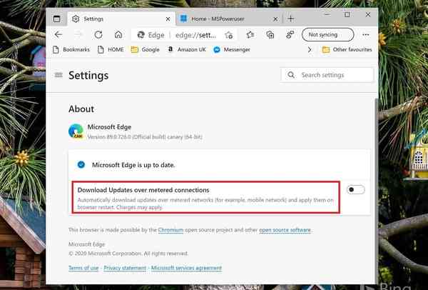Open the Amazon UK favourite

pos(187,49)
